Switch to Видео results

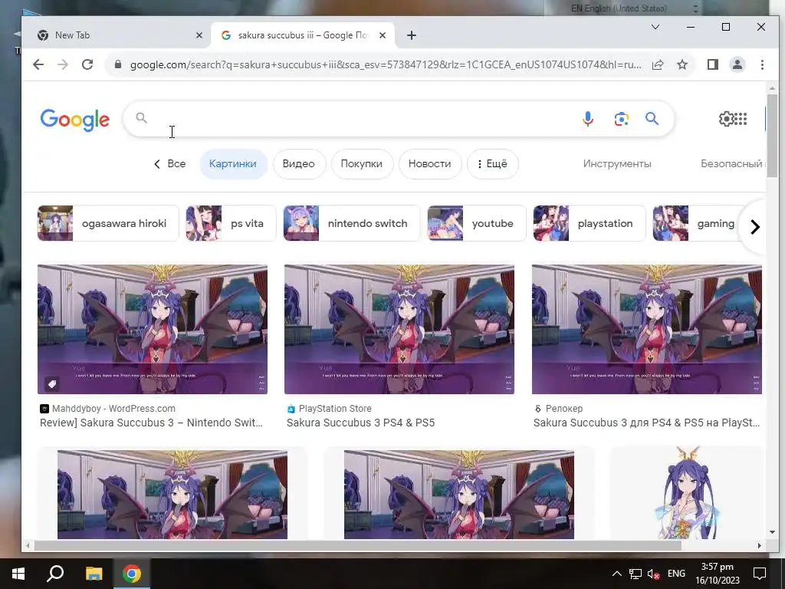point(298,164)
